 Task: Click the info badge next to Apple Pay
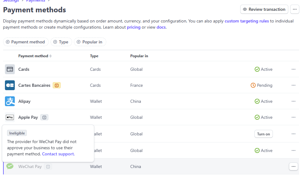tap(44, 117)
